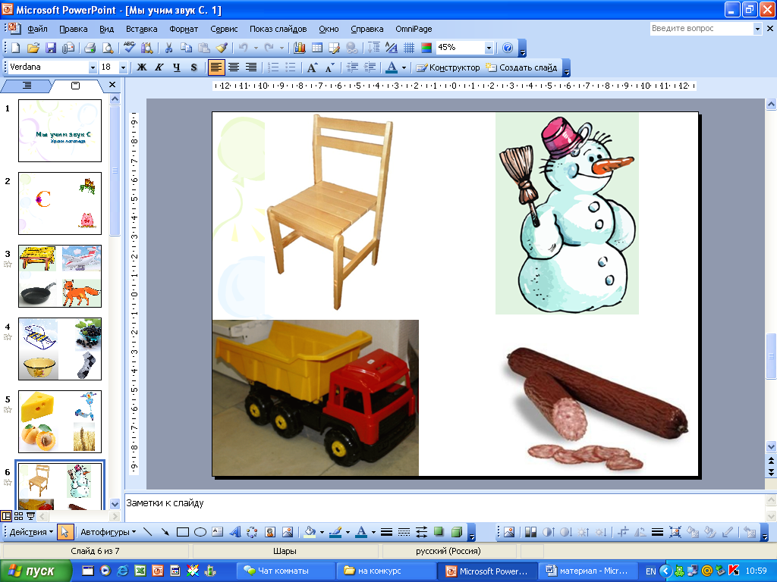This screenshot has width=777, height=582.
Task: Save the presentation with floppy disk icon
Action: (x=51, y=48)
